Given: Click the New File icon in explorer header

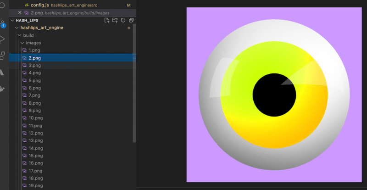Looking at the screenshot, I should point(107,20).
